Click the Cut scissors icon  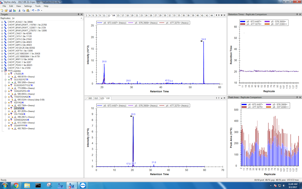tap(19, 10)
